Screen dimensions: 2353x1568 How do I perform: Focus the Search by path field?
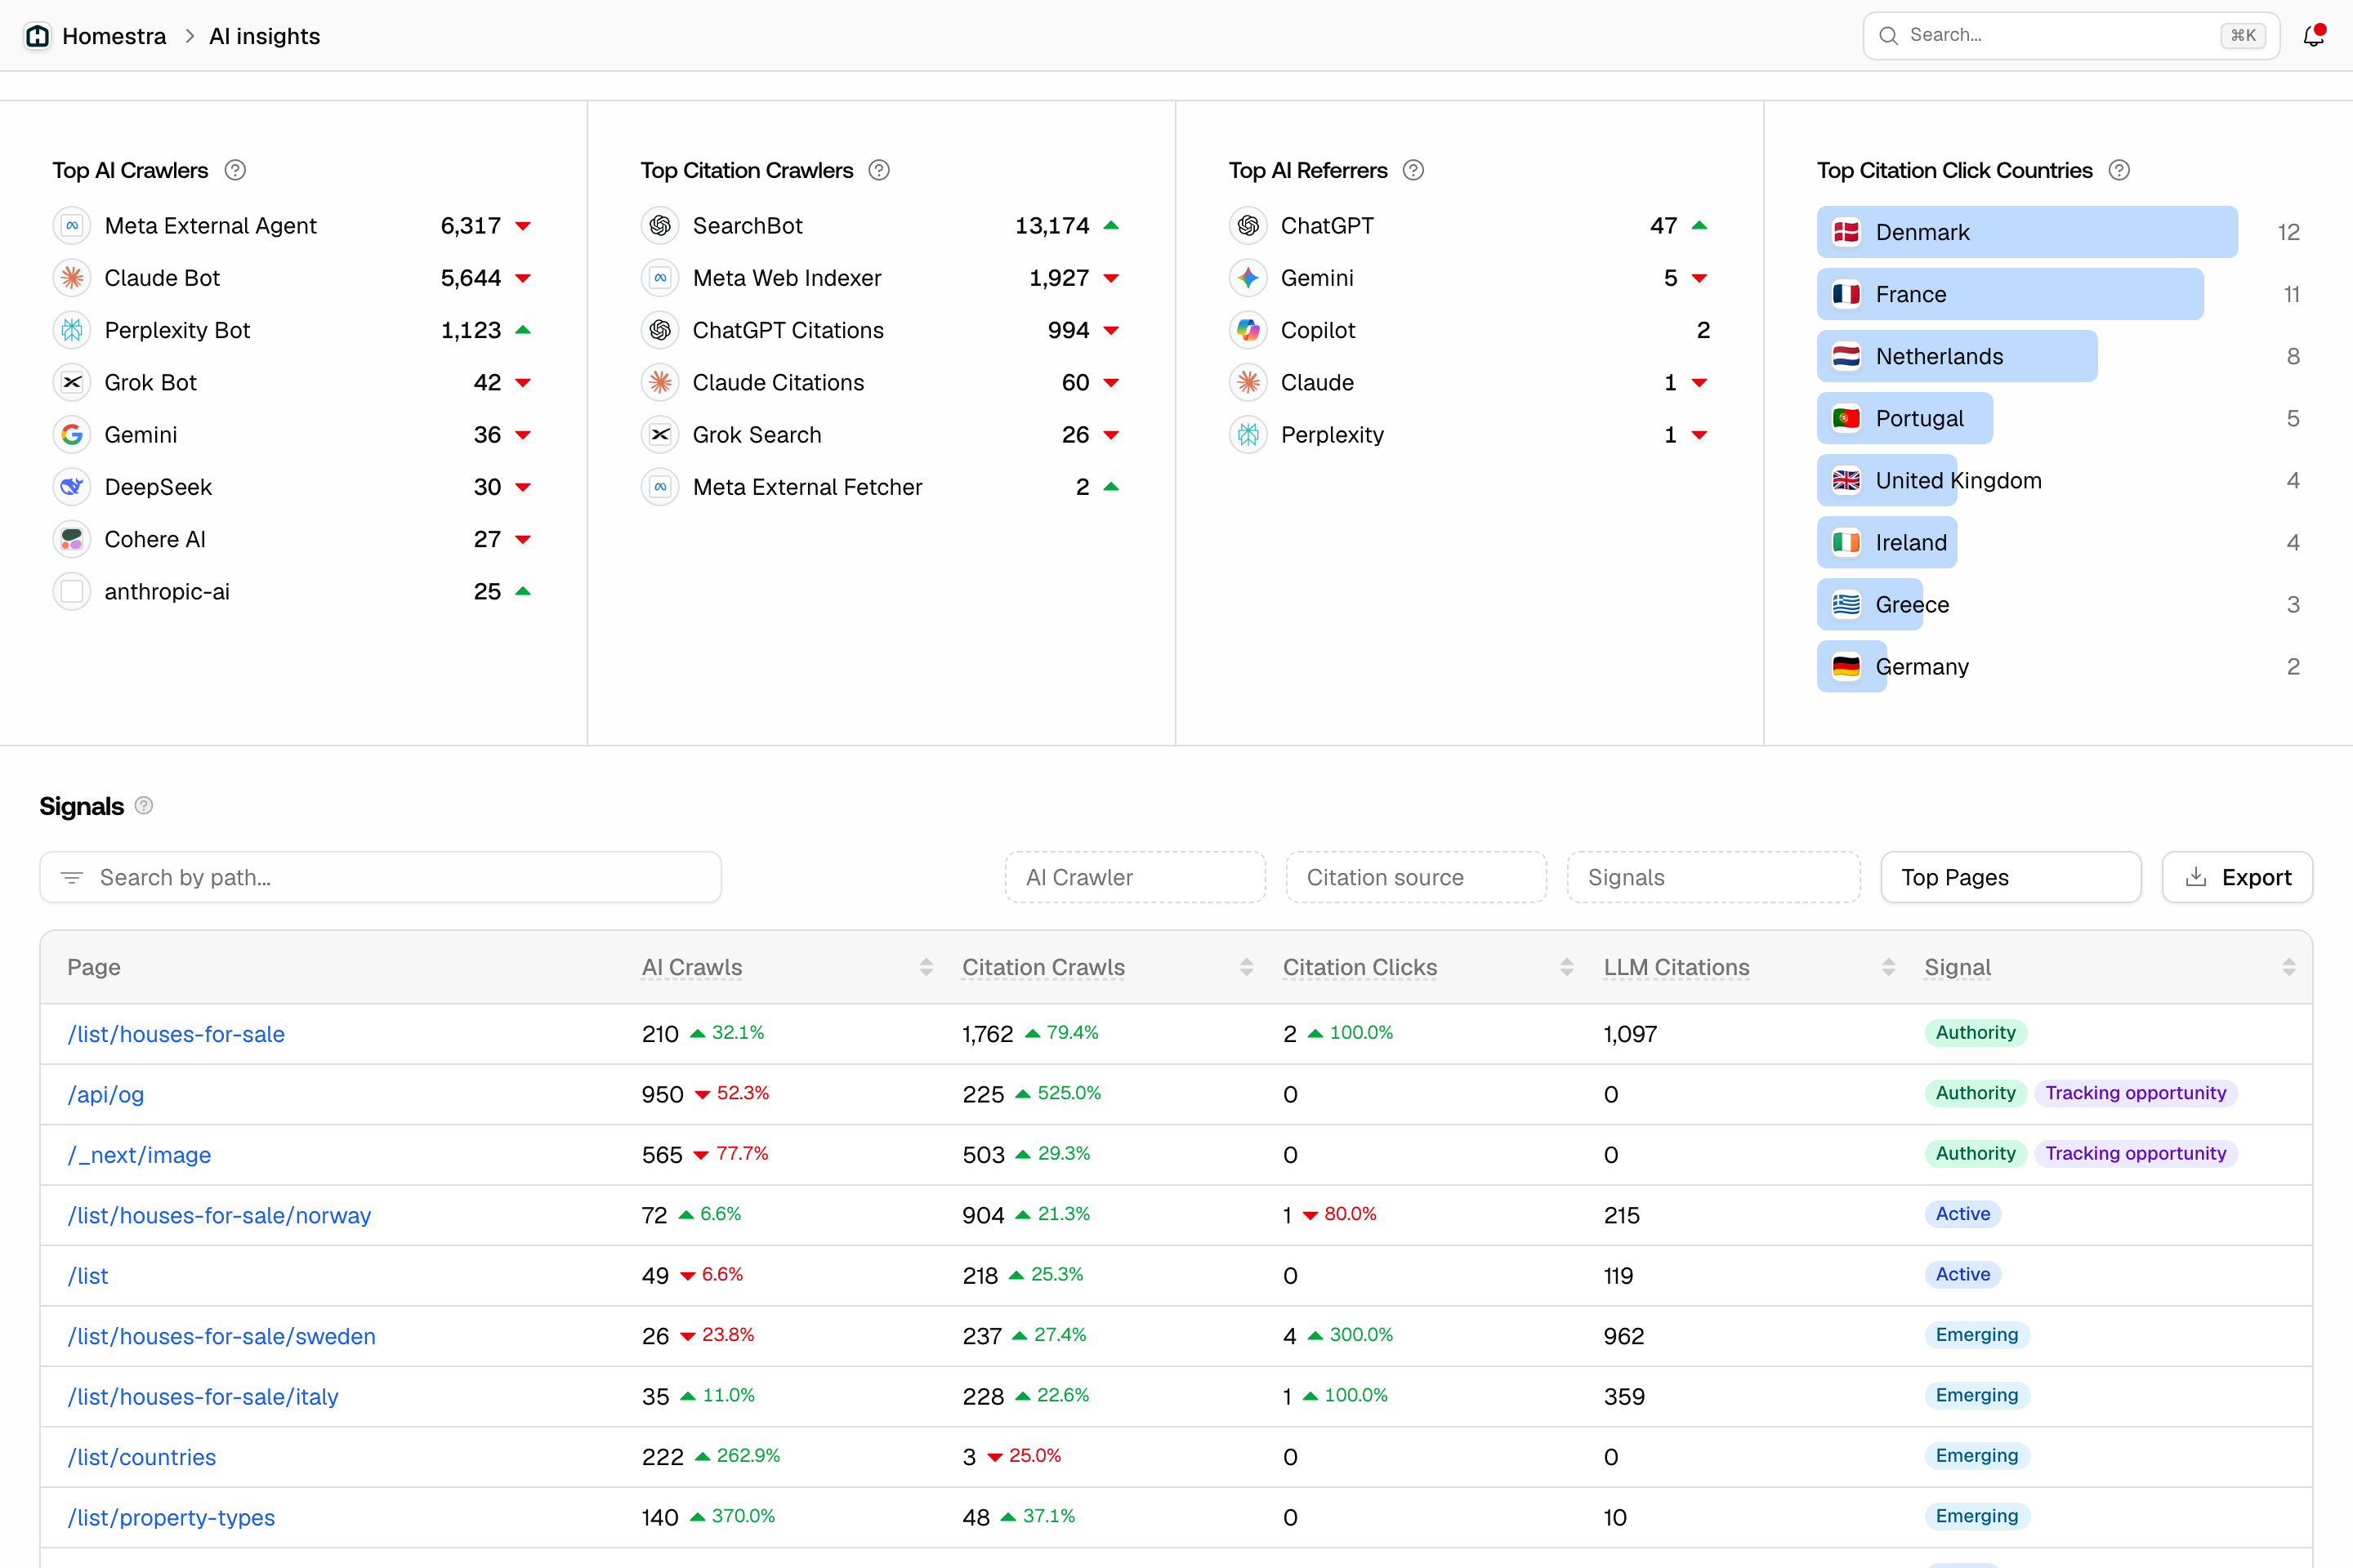point(380,877)
